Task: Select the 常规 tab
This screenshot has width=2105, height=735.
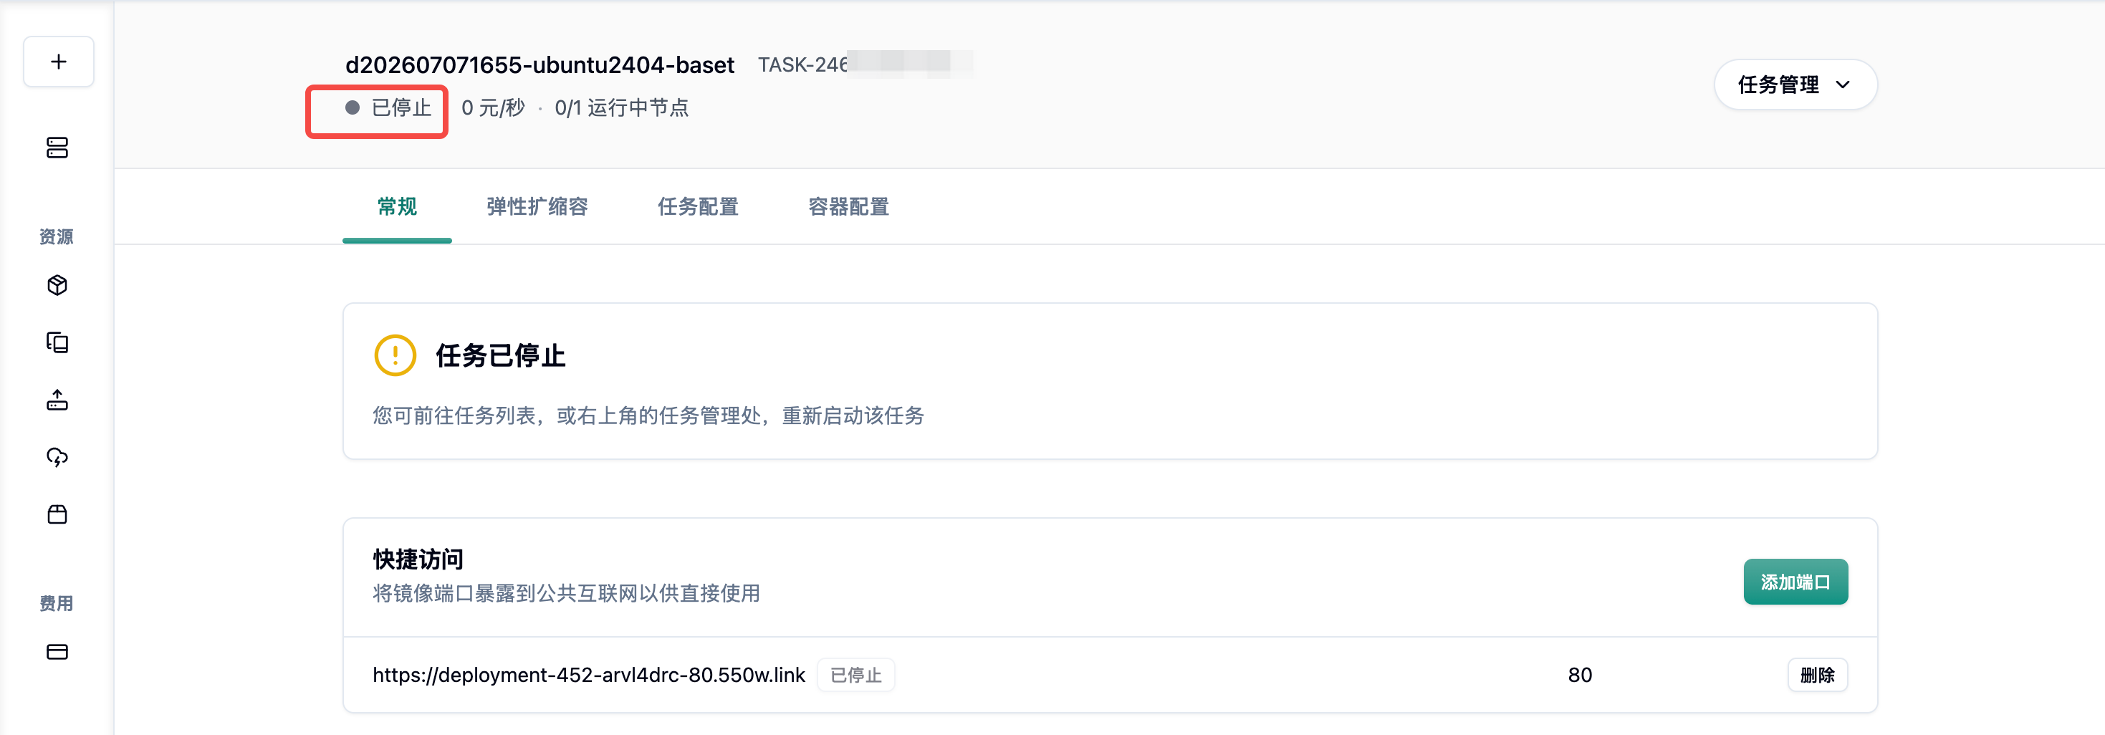Action: 397,206
